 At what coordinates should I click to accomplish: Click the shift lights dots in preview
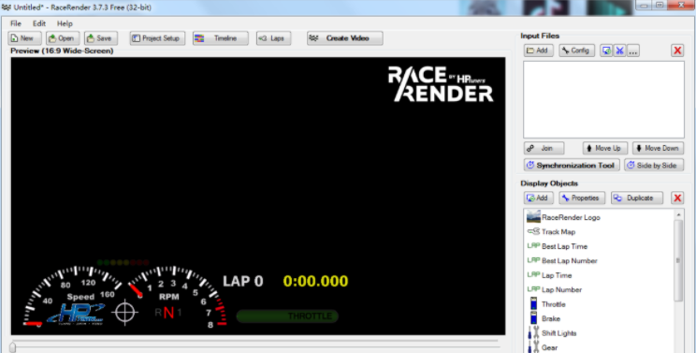(x=123, y=262)
